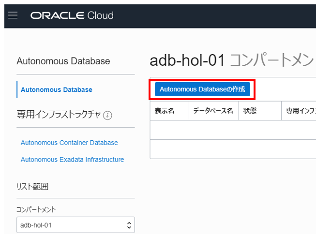Viewport: 316px width, 248px height.
Task: Click the ORACLE Cloud logo
Action: (x=72, y=15)
